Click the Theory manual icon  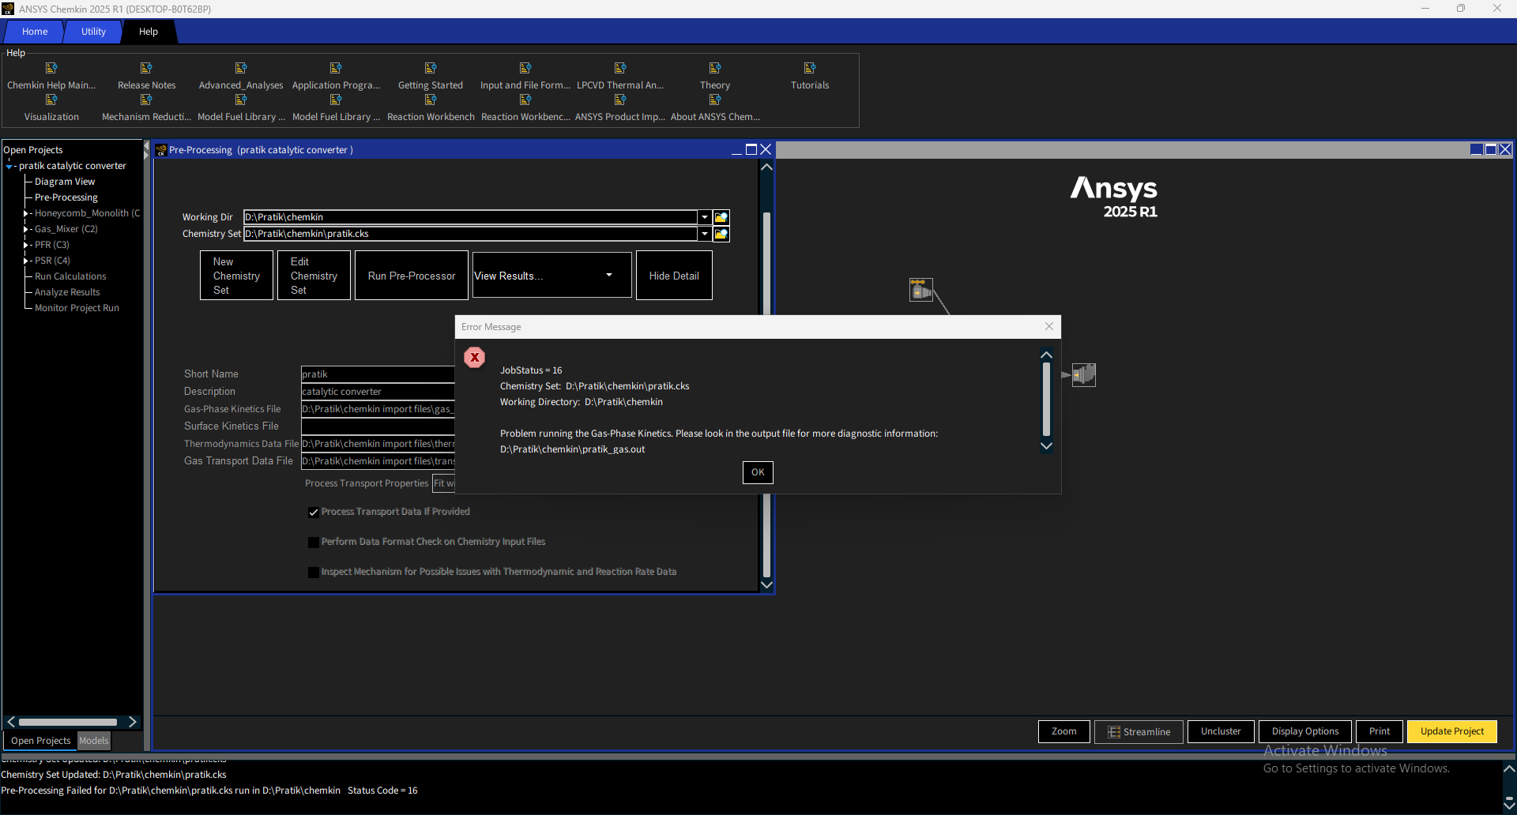tap(715, 69)
